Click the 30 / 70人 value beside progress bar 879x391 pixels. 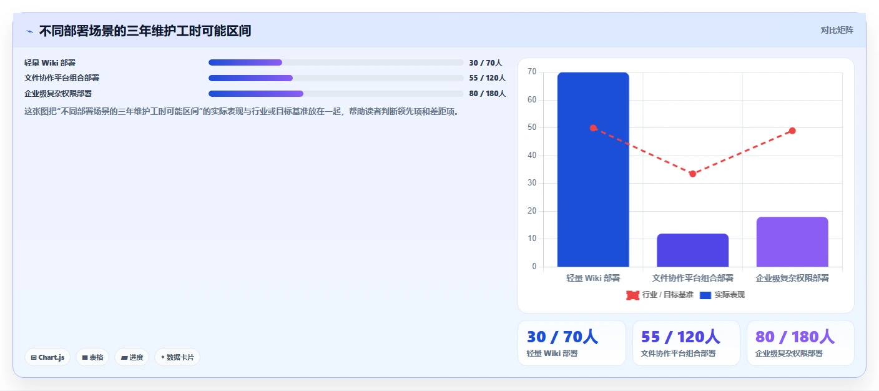(486, 62)
